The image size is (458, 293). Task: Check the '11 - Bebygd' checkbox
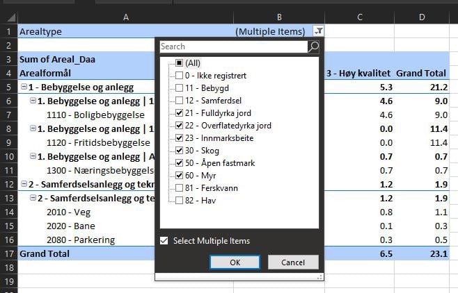pyautogui.click(x=180, y=87)
